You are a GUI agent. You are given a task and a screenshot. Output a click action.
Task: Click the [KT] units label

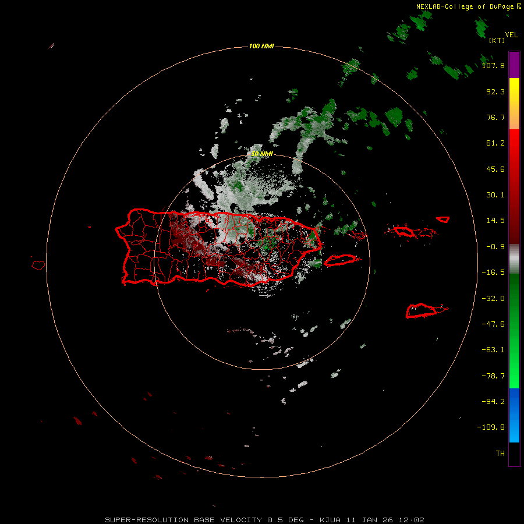[497, 40]
